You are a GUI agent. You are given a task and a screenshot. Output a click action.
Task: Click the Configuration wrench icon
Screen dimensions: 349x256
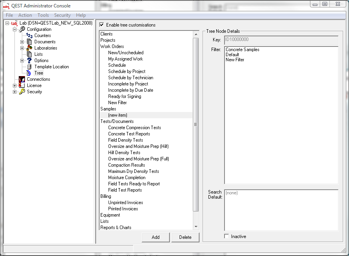tap(22, 29)
